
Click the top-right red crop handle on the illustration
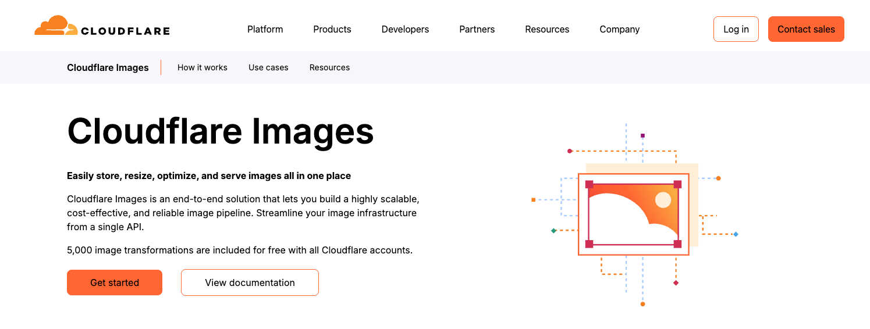click(677, 184)
